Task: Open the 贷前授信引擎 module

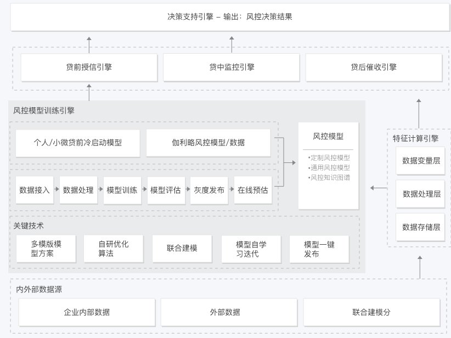Action: (88, 67)
